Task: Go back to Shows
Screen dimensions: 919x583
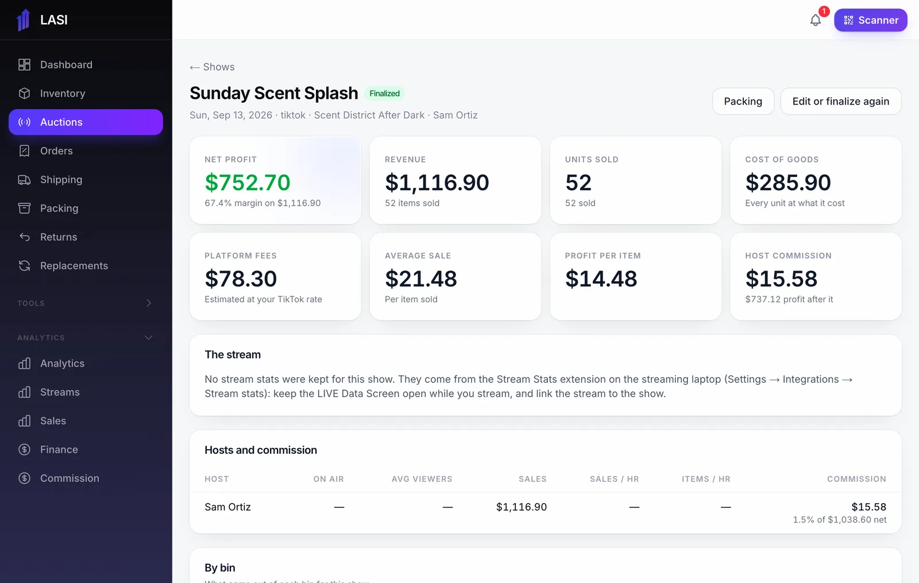Action: point(212,67)
